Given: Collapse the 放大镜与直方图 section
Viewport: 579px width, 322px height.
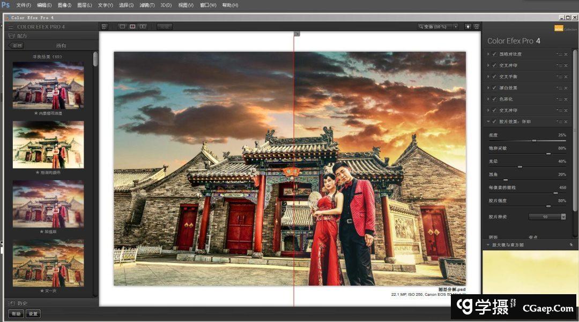Looking at the screenshot, I should pos(488,244).
